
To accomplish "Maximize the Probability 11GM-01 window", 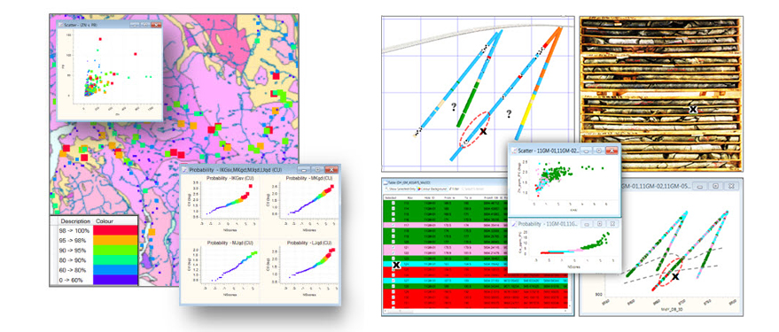I will tap(600, 224).
